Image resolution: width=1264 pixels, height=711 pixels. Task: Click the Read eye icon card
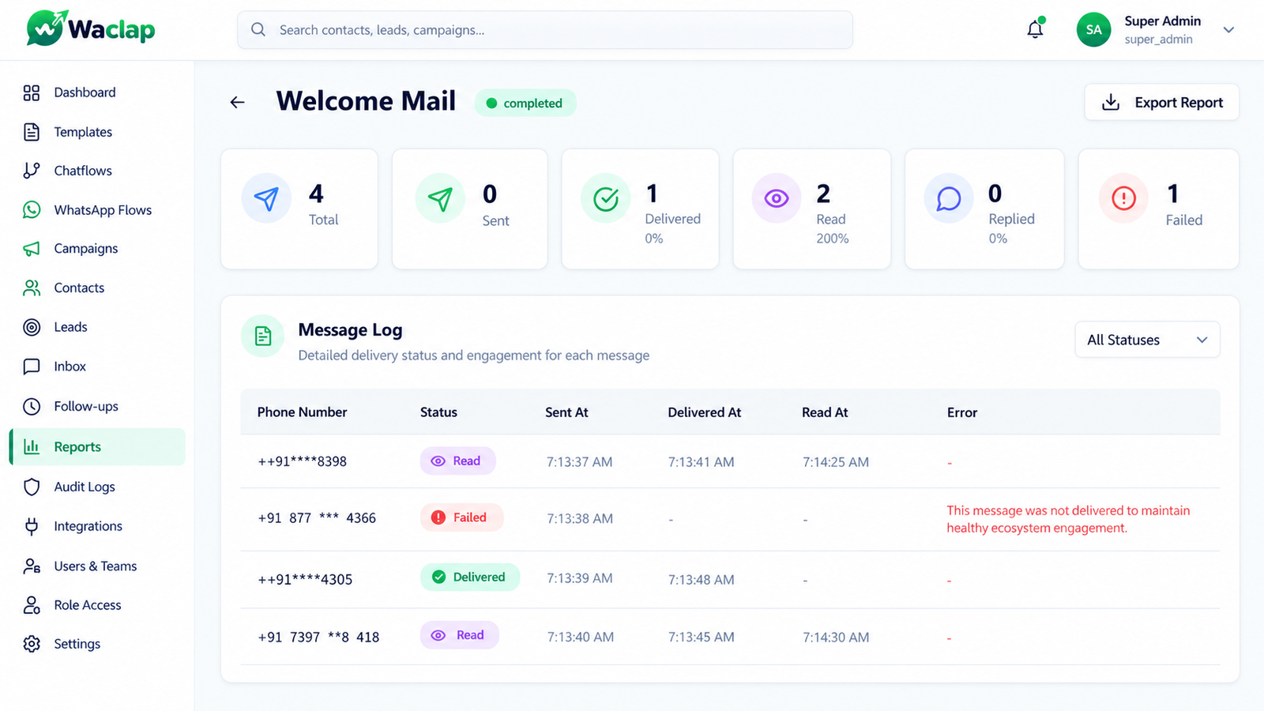[777, 198]
